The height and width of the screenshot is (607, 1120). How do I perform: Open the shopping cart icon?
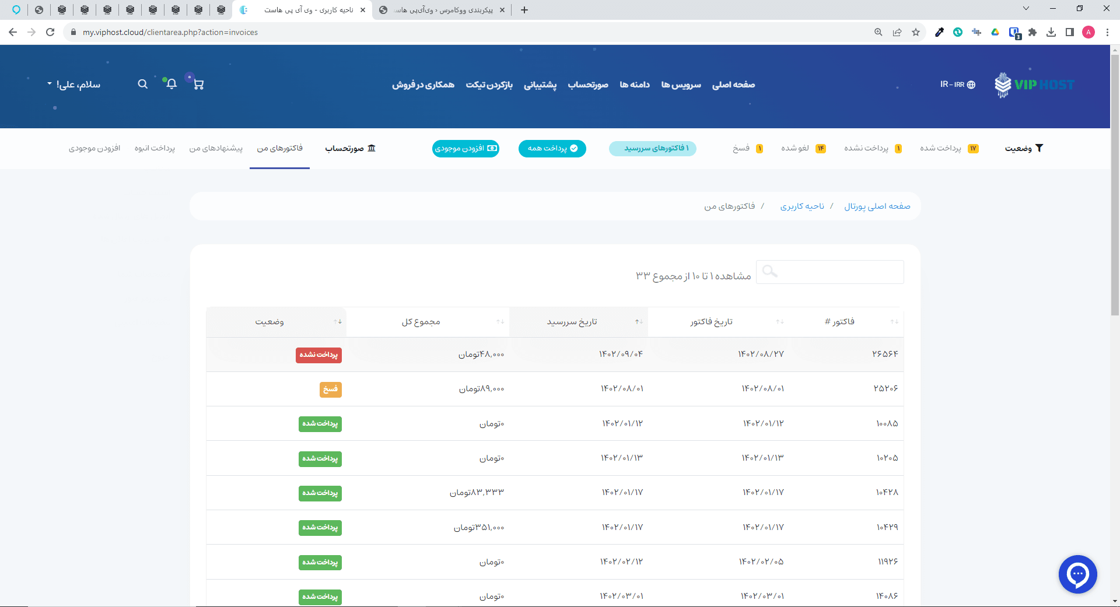[199, 85]
